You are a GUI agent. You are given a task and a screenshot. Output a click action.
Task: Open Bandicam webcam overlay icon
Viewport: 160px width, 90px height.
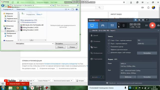(123, 25)
